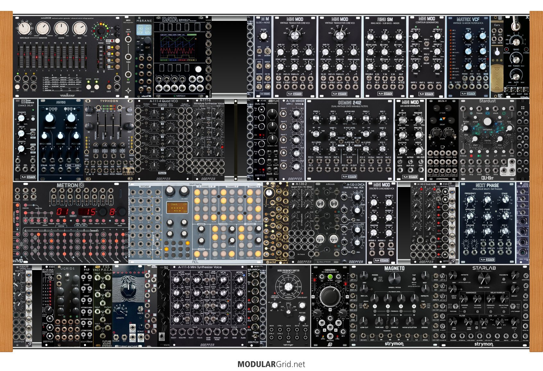Click the meloDICER EDIT mode button
The image size is (543, 371).
coord(117,41)
